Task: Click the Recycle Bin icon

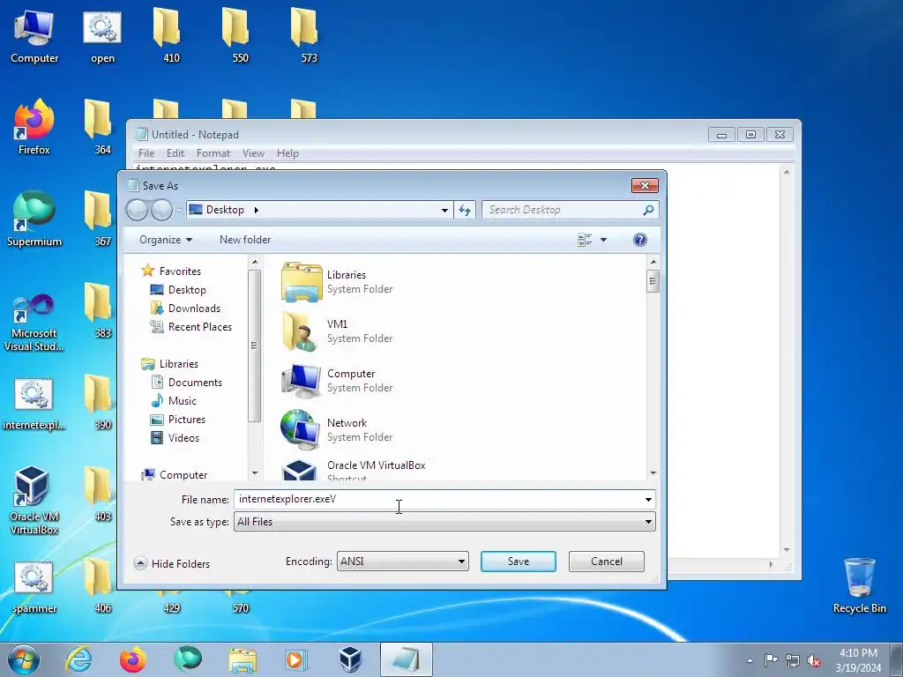Action: [x=859, y=585]
